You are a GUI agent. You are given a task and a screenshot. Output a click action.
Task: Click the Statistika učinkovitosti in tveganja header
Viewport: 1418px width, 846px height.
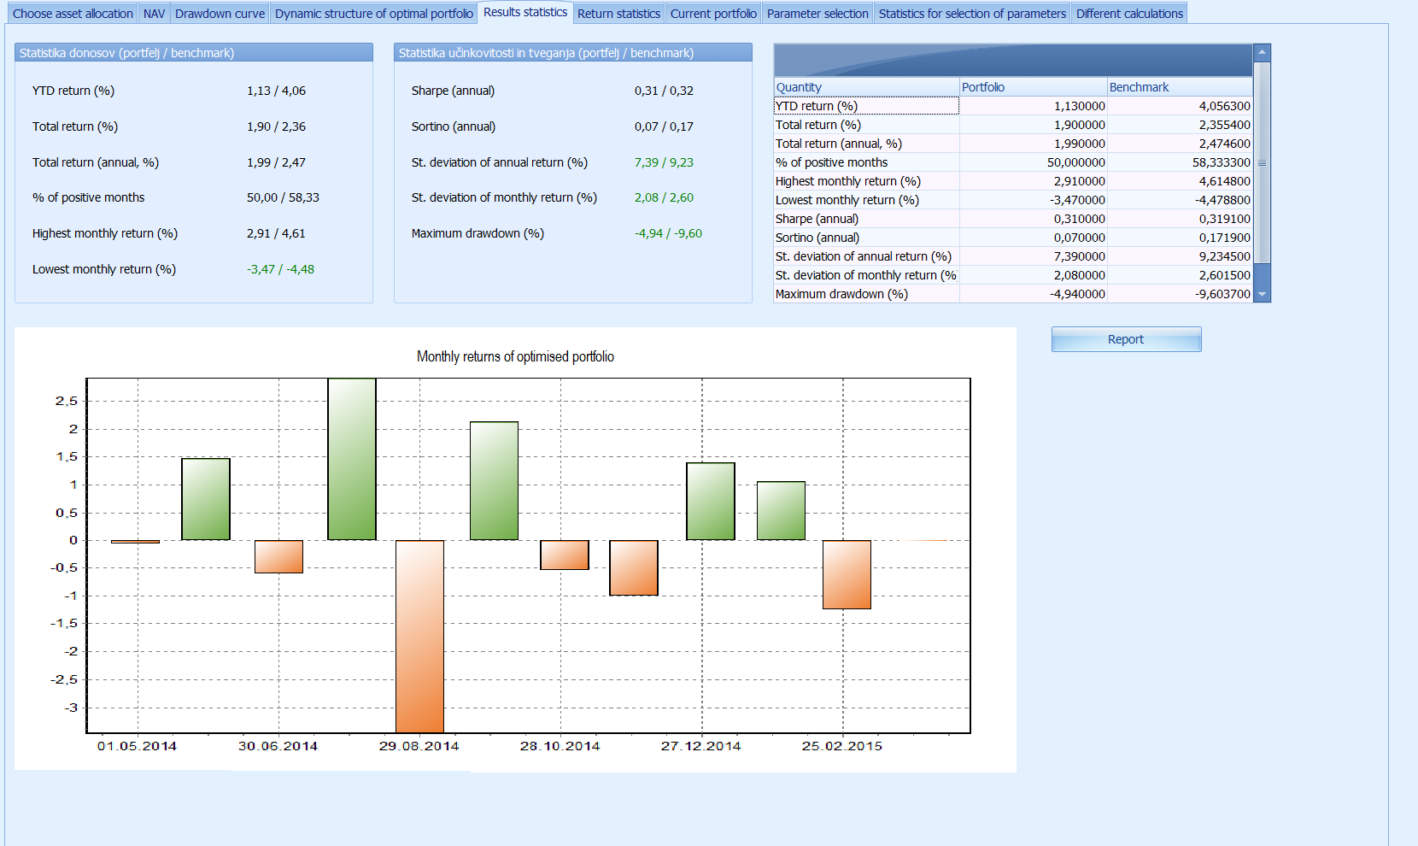[x=573, y=53]
